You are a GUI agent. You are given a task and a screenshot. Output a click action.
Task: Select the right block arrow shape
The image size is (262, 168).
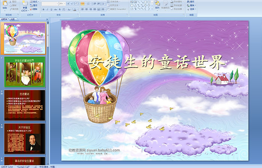click(x=145, y=5)
